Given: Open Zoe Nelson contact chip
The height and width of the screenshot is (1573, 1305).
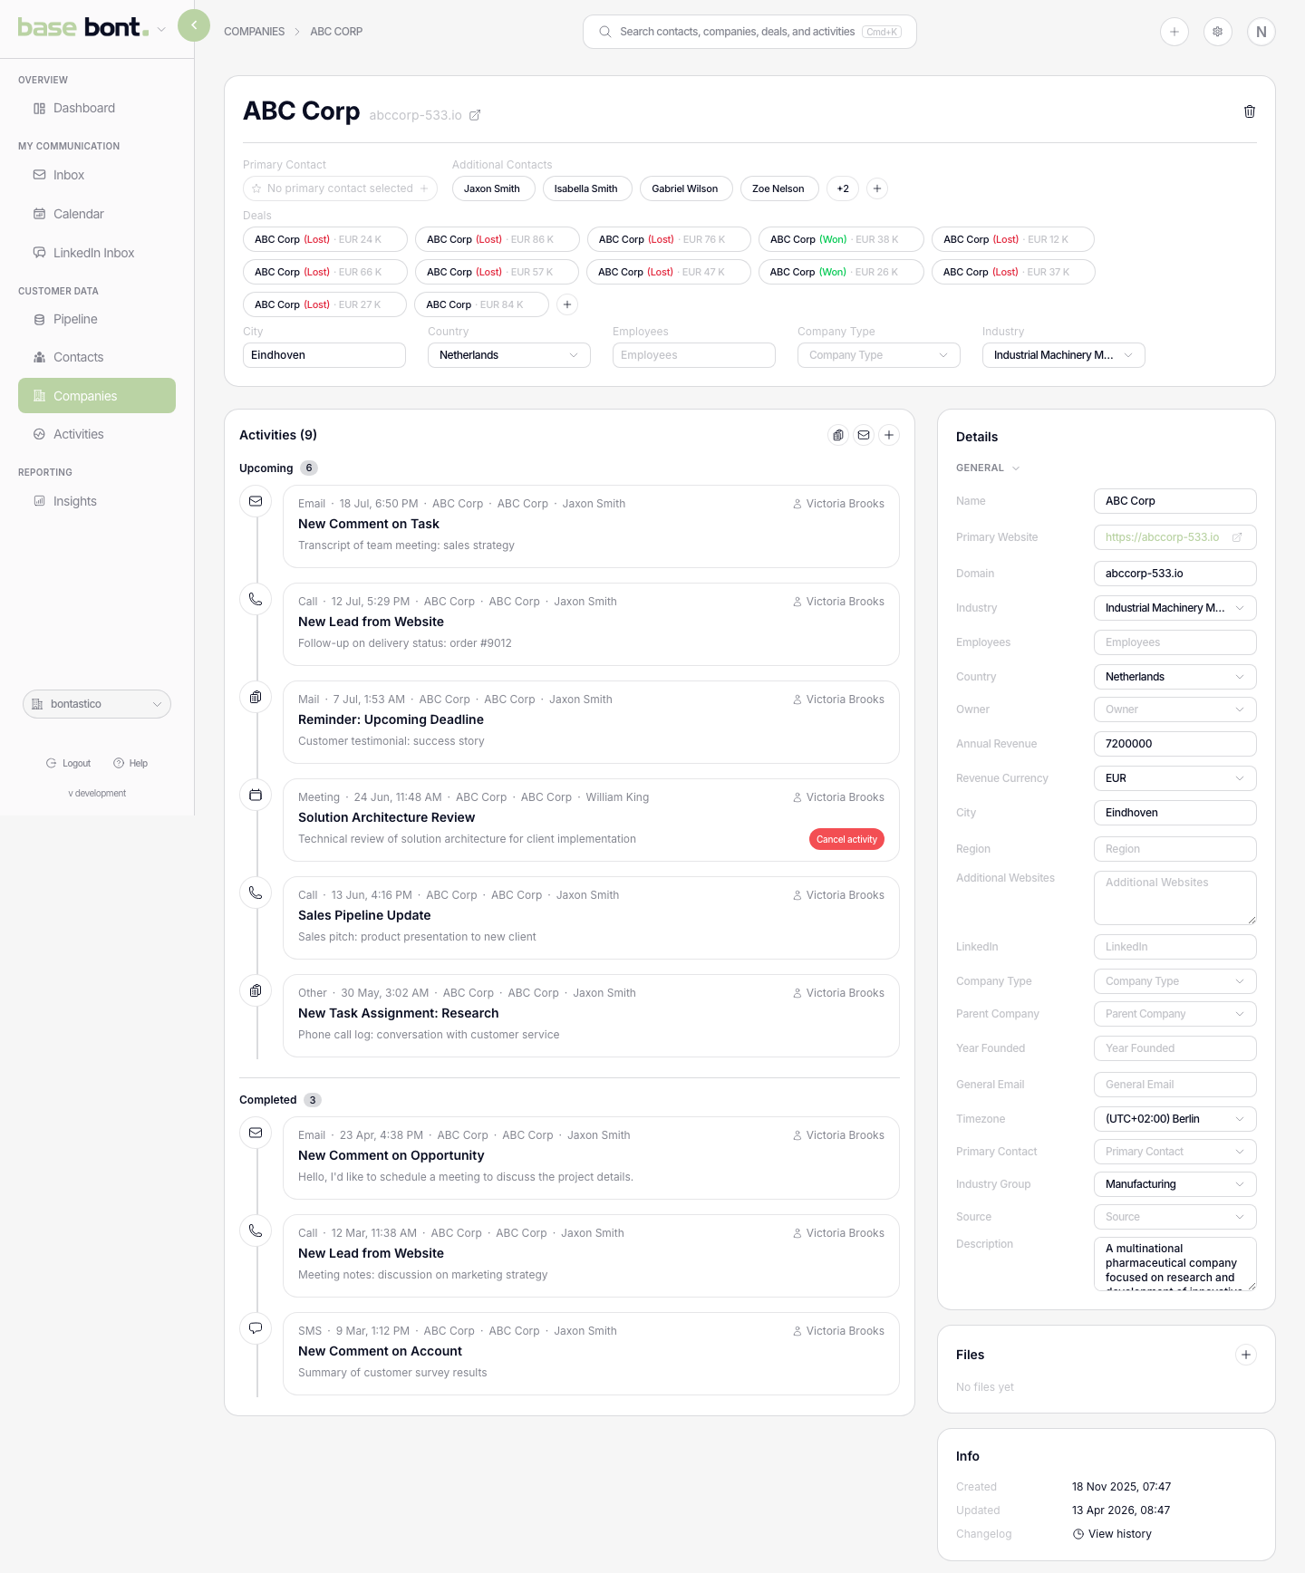Looking at the screenshot, I should 779,188.
